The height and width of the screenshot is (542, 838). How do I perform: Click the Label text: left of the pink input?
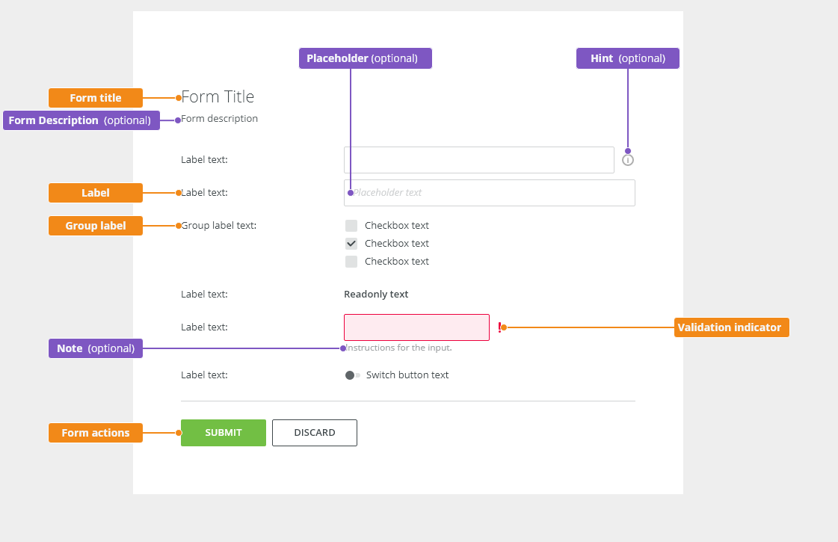tap(204, 327)
